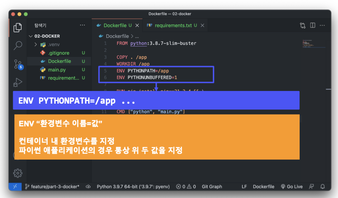Click the publish to cloud icon
The height and width of the screenshot is (198, 338).
coord(88,187)
